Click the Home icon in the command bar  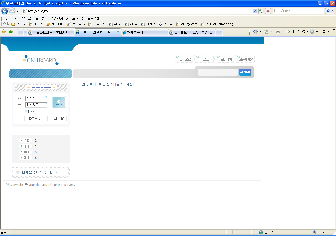click(255, 32)
